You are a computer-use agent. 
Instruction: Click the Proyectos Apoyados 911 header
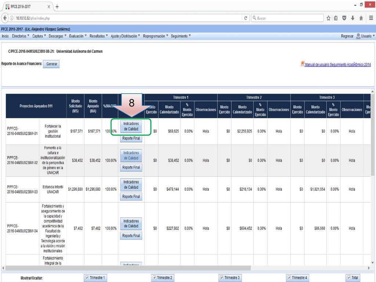click(x=36, y=106)
